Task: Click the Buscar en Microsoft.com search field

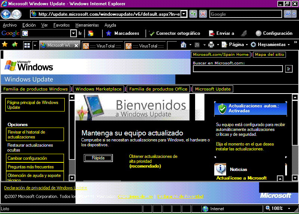Action: pos(238,69)
